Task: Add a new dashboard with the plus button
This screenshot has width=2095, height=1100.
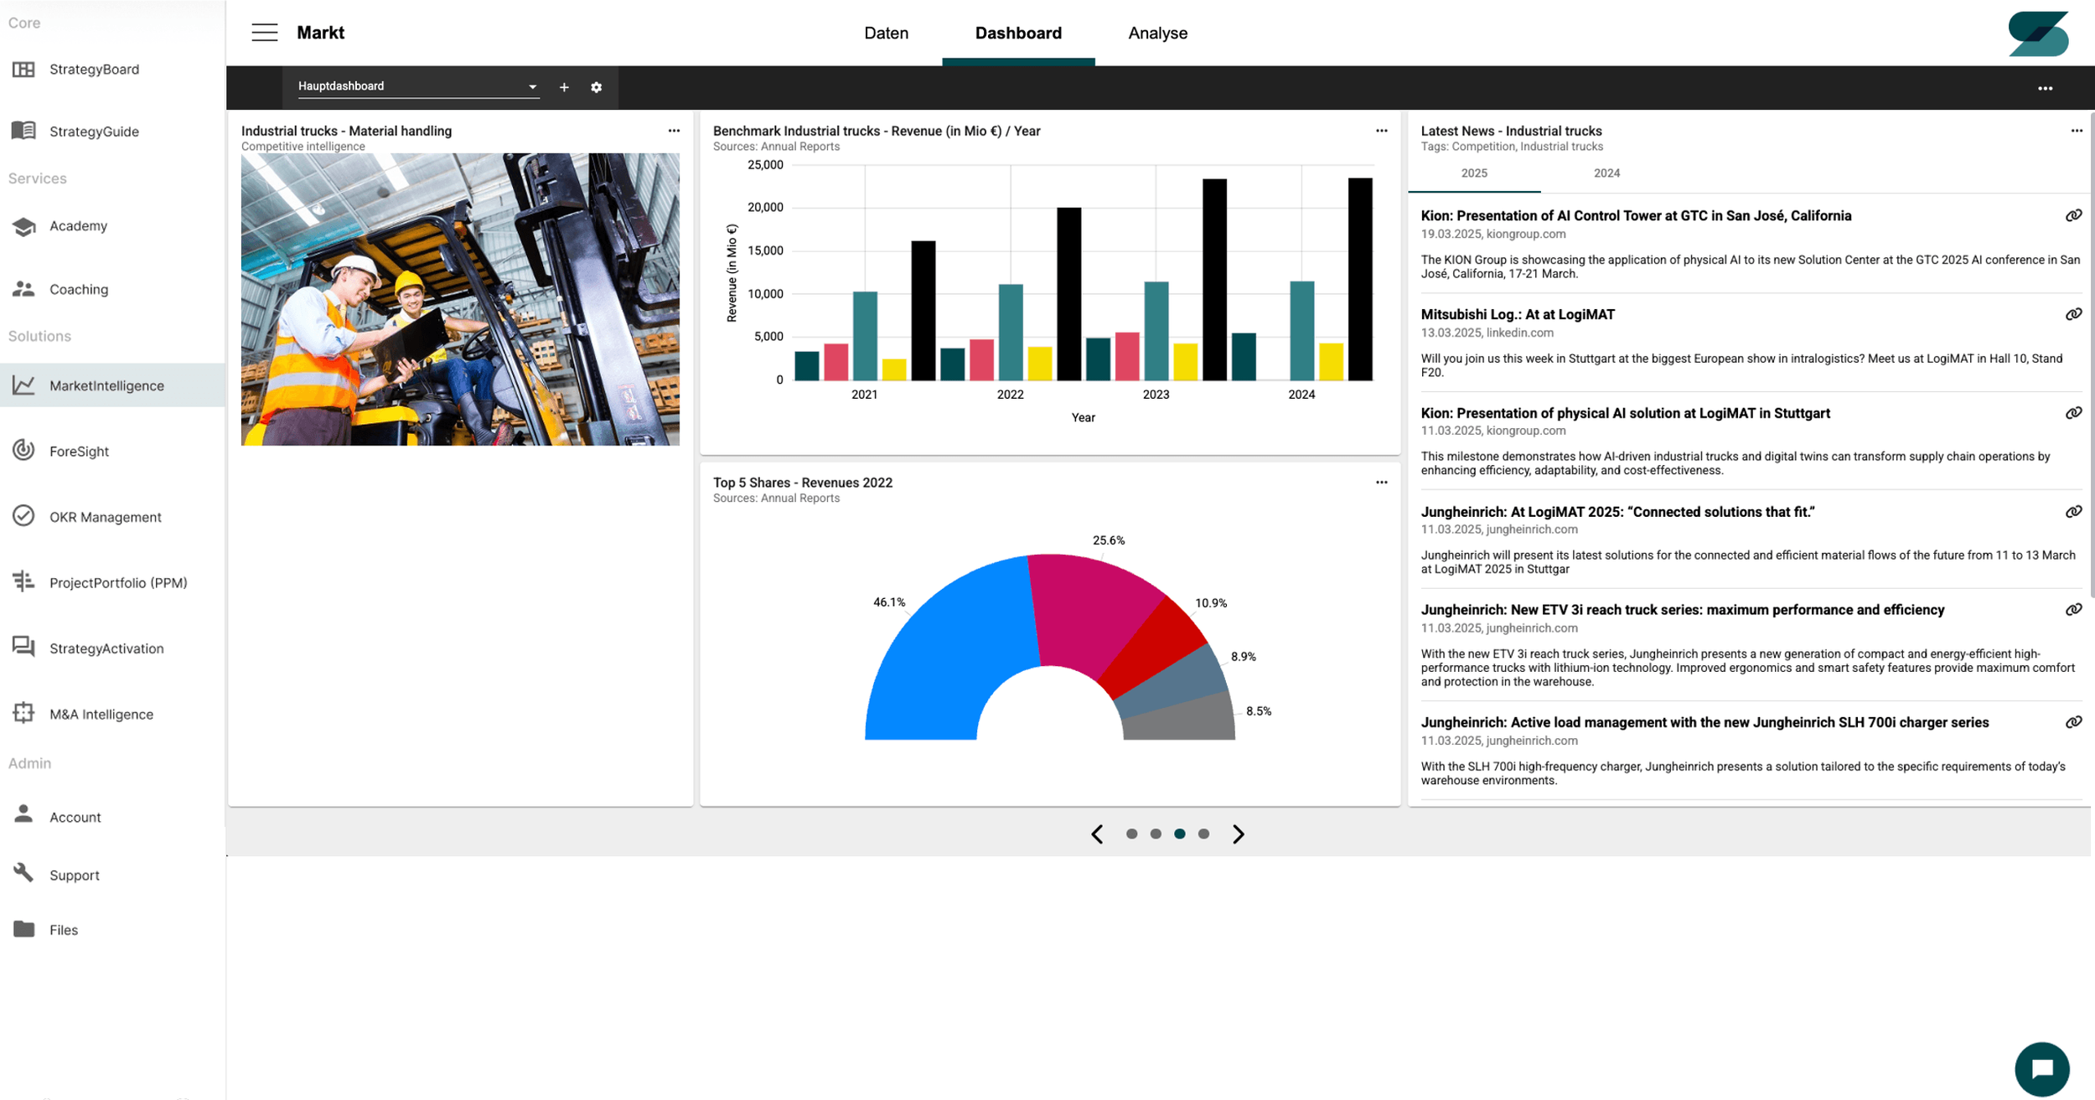Action: [563, 86]
